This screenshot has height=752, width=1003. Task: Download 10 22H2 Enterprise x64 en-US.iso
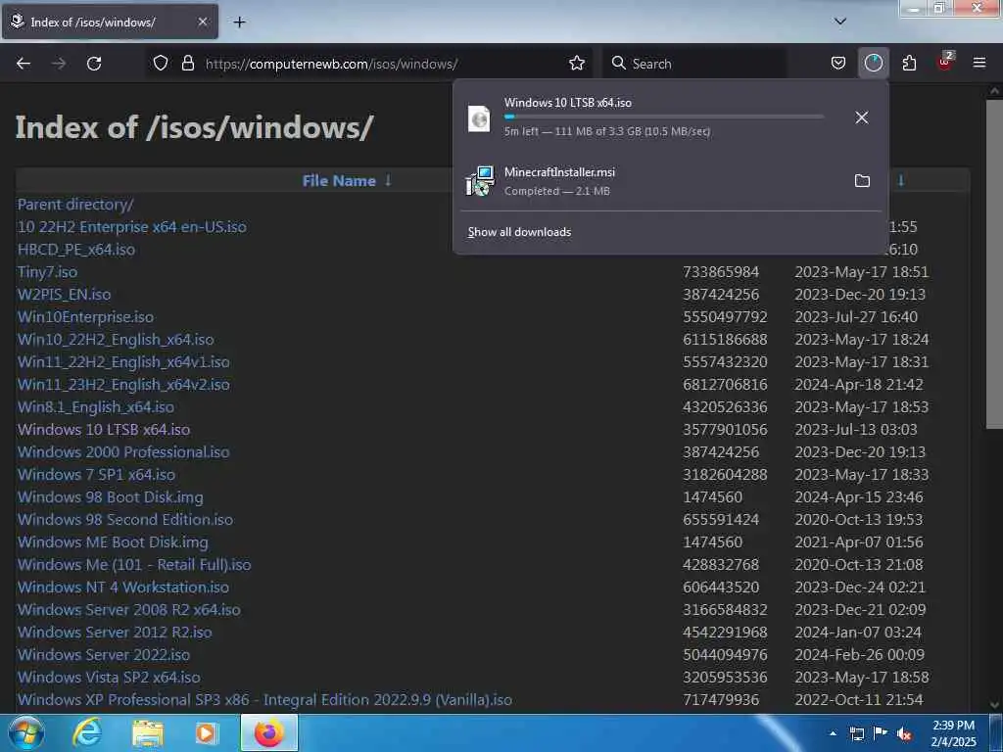click(x=132, y=226)
